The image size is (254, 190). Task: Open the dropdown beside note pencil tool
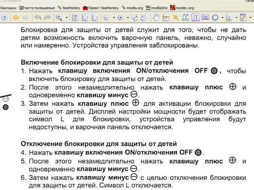click(251, 17)
